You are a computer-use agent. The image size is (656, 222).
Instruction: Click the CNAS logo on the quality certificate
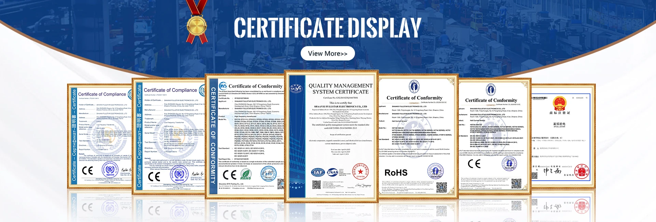pos(332,172)
